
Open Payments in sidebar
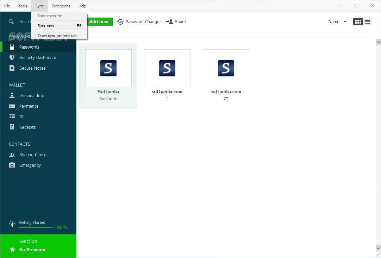[x=38, y=106]
